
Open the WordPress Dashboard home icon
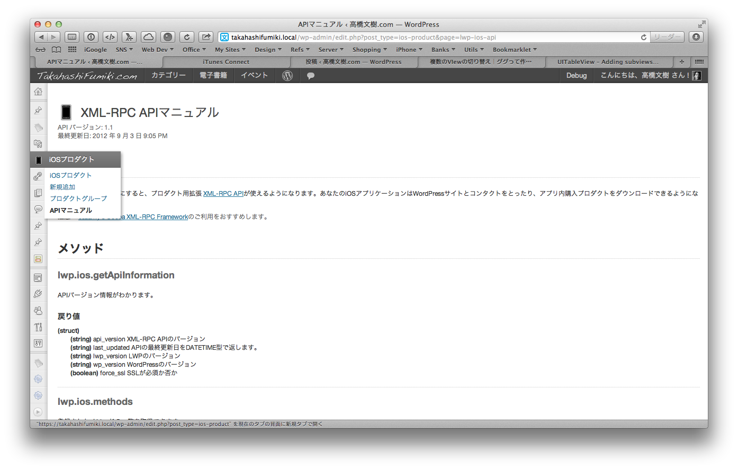38,92
